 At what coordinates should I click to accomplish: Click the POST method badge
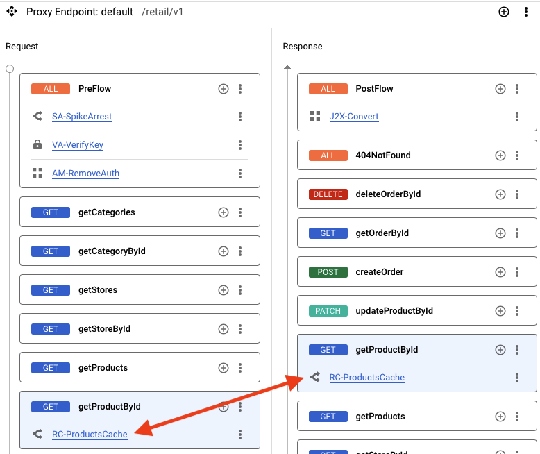click(x=328, y=272)
